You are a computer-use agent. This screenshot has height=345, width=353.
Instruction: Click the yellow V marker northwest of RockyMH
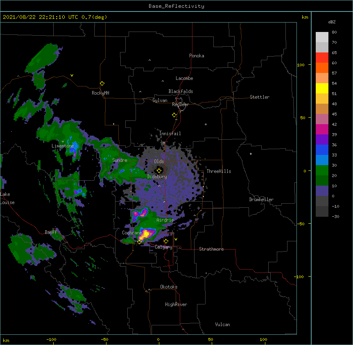tap(72, 75)
